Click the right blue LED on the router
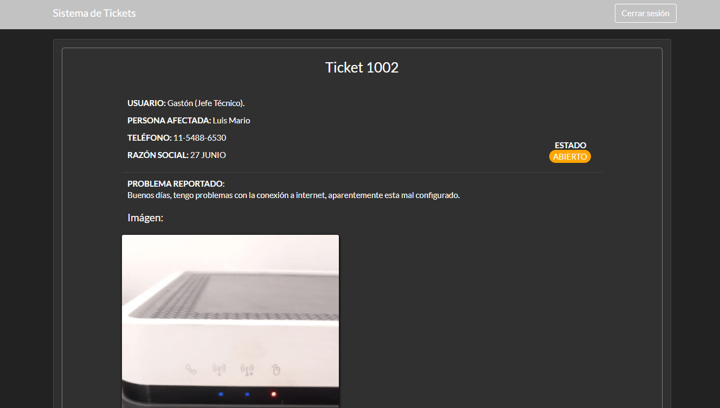Image resolution: width=720 pixels, height=408 pixels. [x=247, y=394]
